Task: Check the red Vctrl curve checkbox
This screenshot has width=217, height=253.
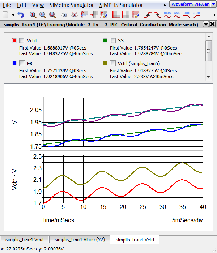Action: pyautogui.click(x=22, y=40)
